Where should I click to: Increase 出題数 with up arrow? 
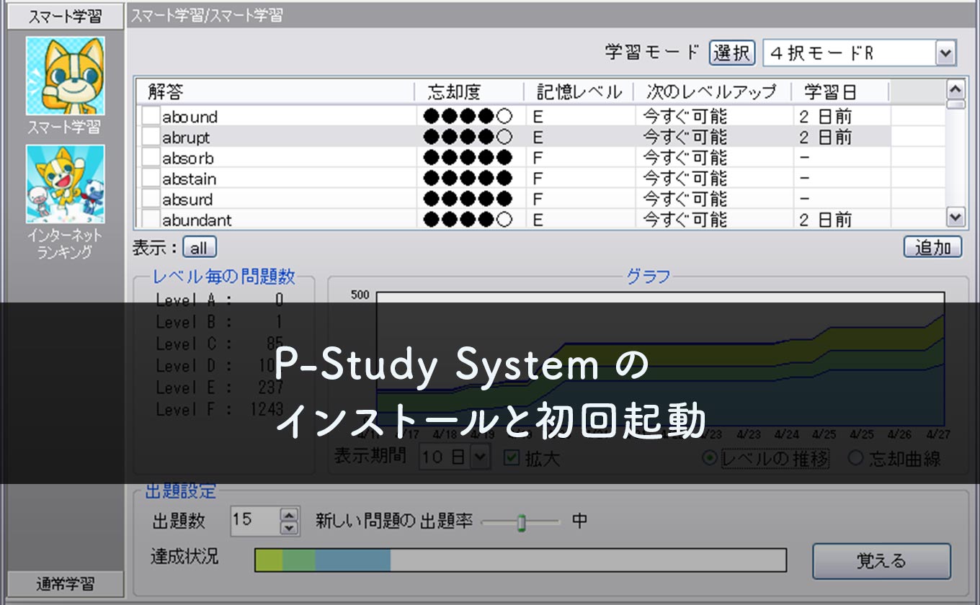point(289,514)
